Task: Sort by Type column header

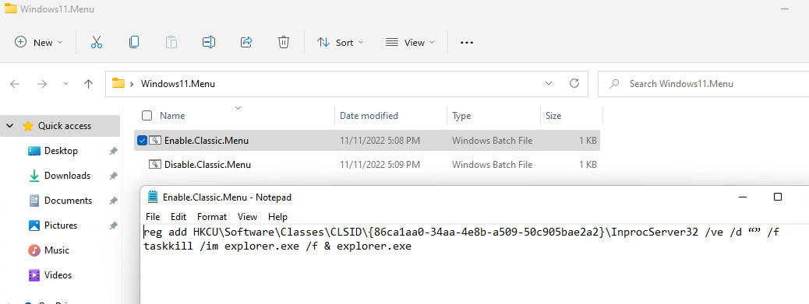Action: point(461,116)
